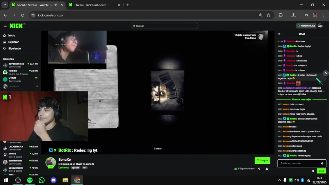Launch Spotify from taskbar

point(30,180)
